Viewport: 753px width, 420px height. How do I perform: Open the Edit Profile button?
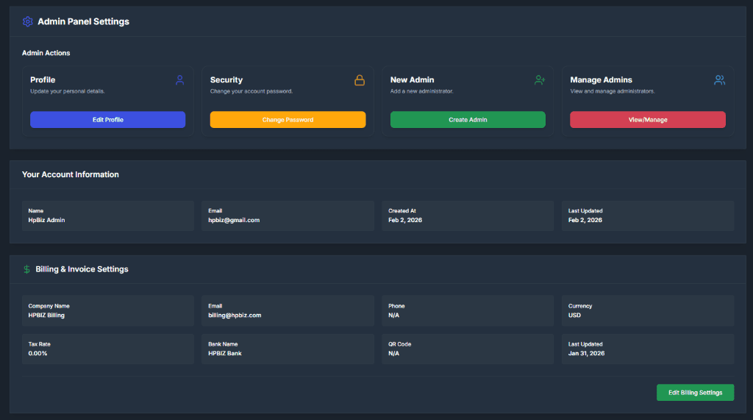[107, 120]
